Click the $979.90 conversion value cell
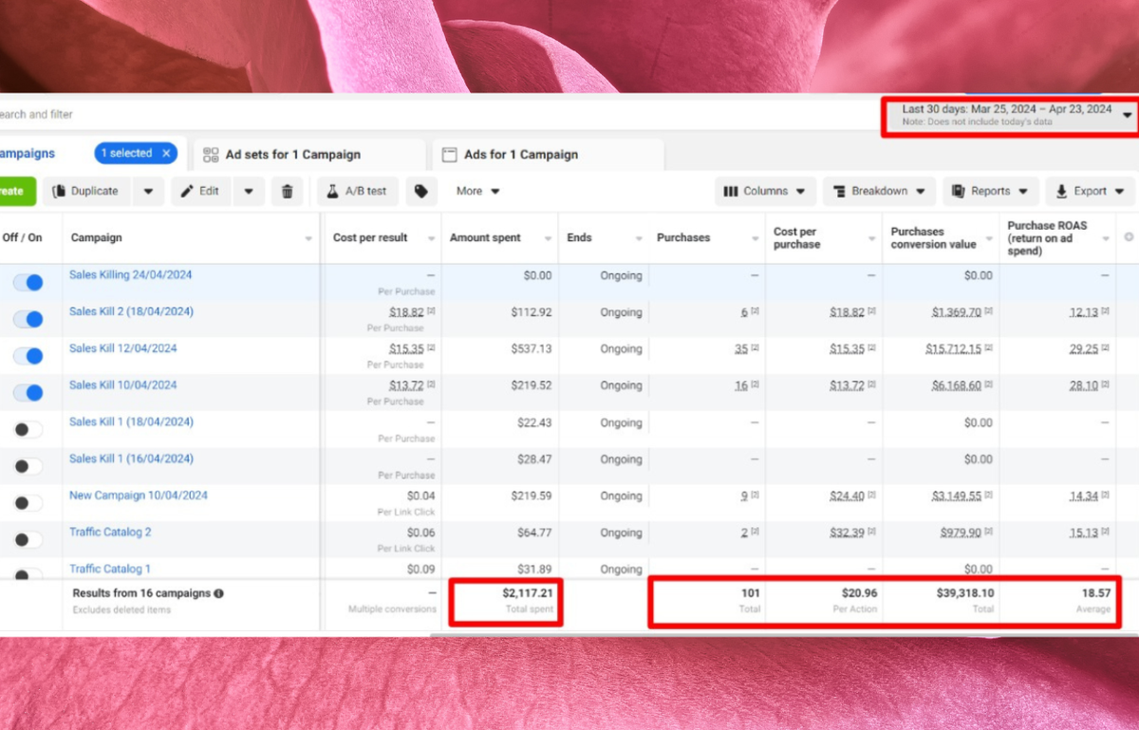This screenshot has height=730, width=1139. [962, 533]
